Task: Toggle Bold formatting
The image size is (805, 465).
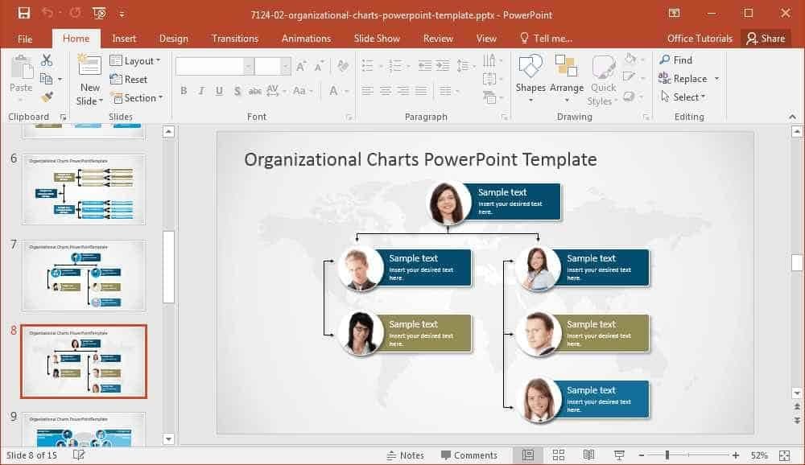Action: tap(184, 91)
